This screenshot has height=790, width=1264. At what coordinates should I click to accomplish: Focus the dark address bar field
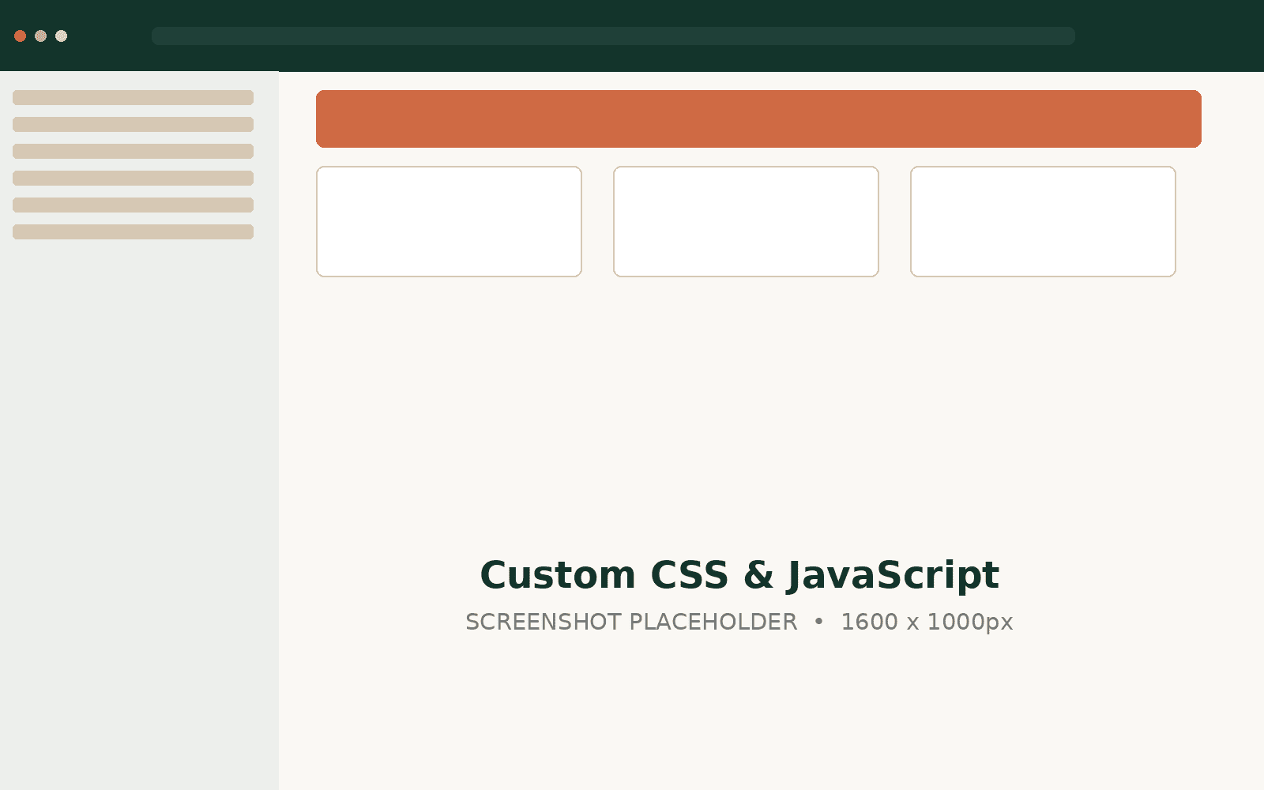613,36
